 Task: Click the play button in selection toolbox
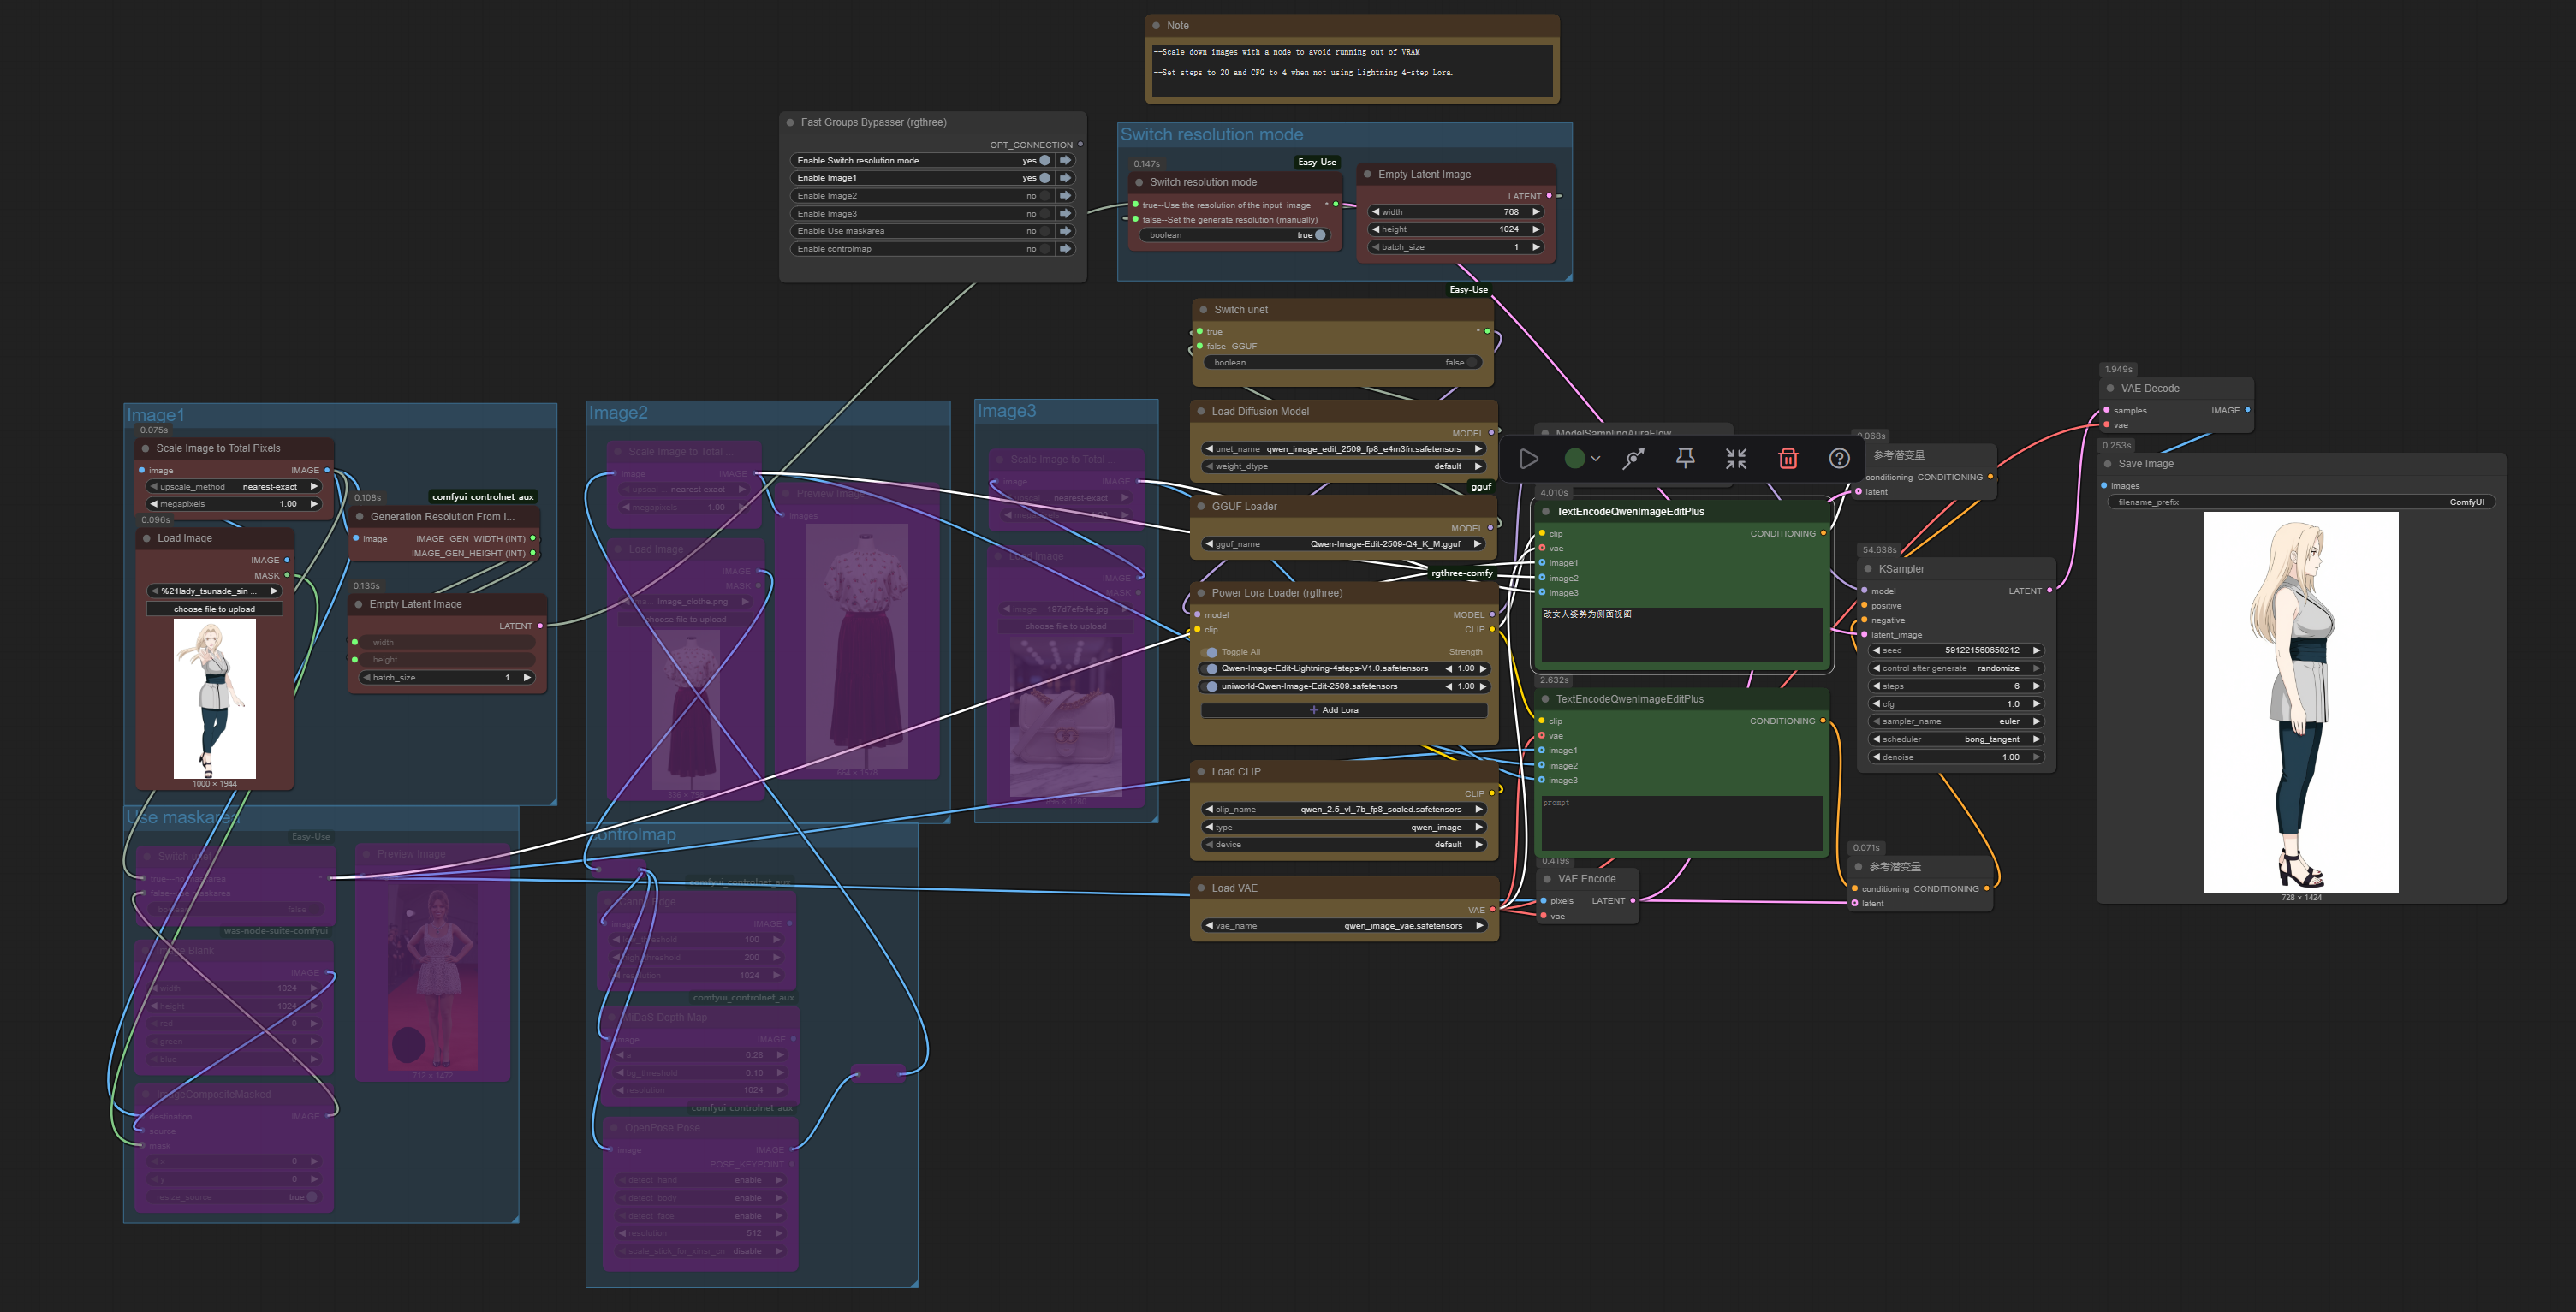(x=1528, y=459)
